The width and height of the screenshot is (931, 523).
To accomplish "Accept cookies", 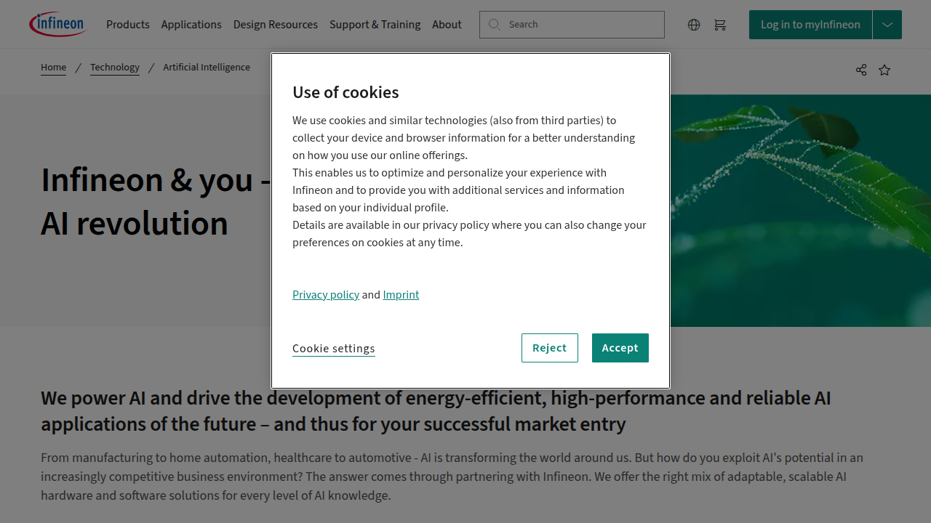I will [620, 348].
